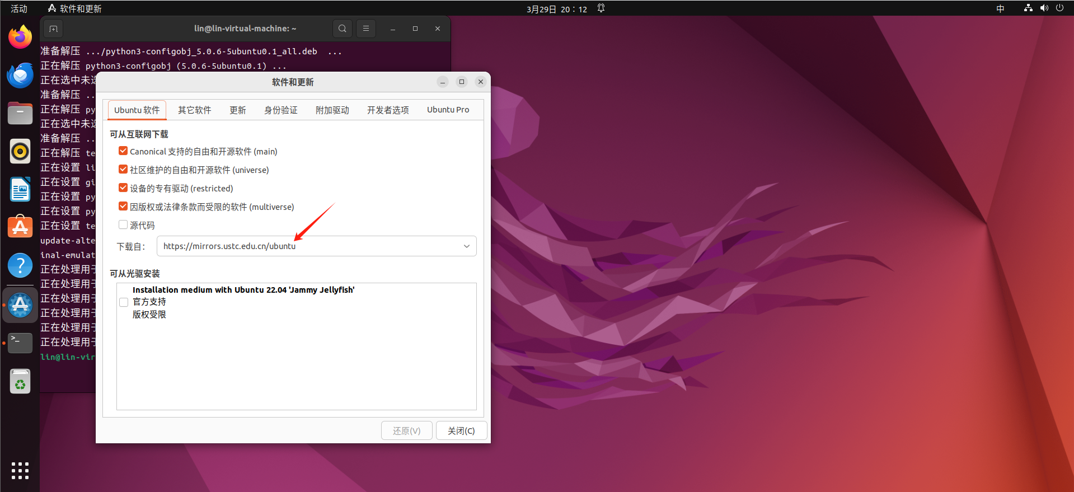Viewport: 1074px width, 492px height.
Task: Enable the 源代码 checkbox
Action: [x=123, y=224]
